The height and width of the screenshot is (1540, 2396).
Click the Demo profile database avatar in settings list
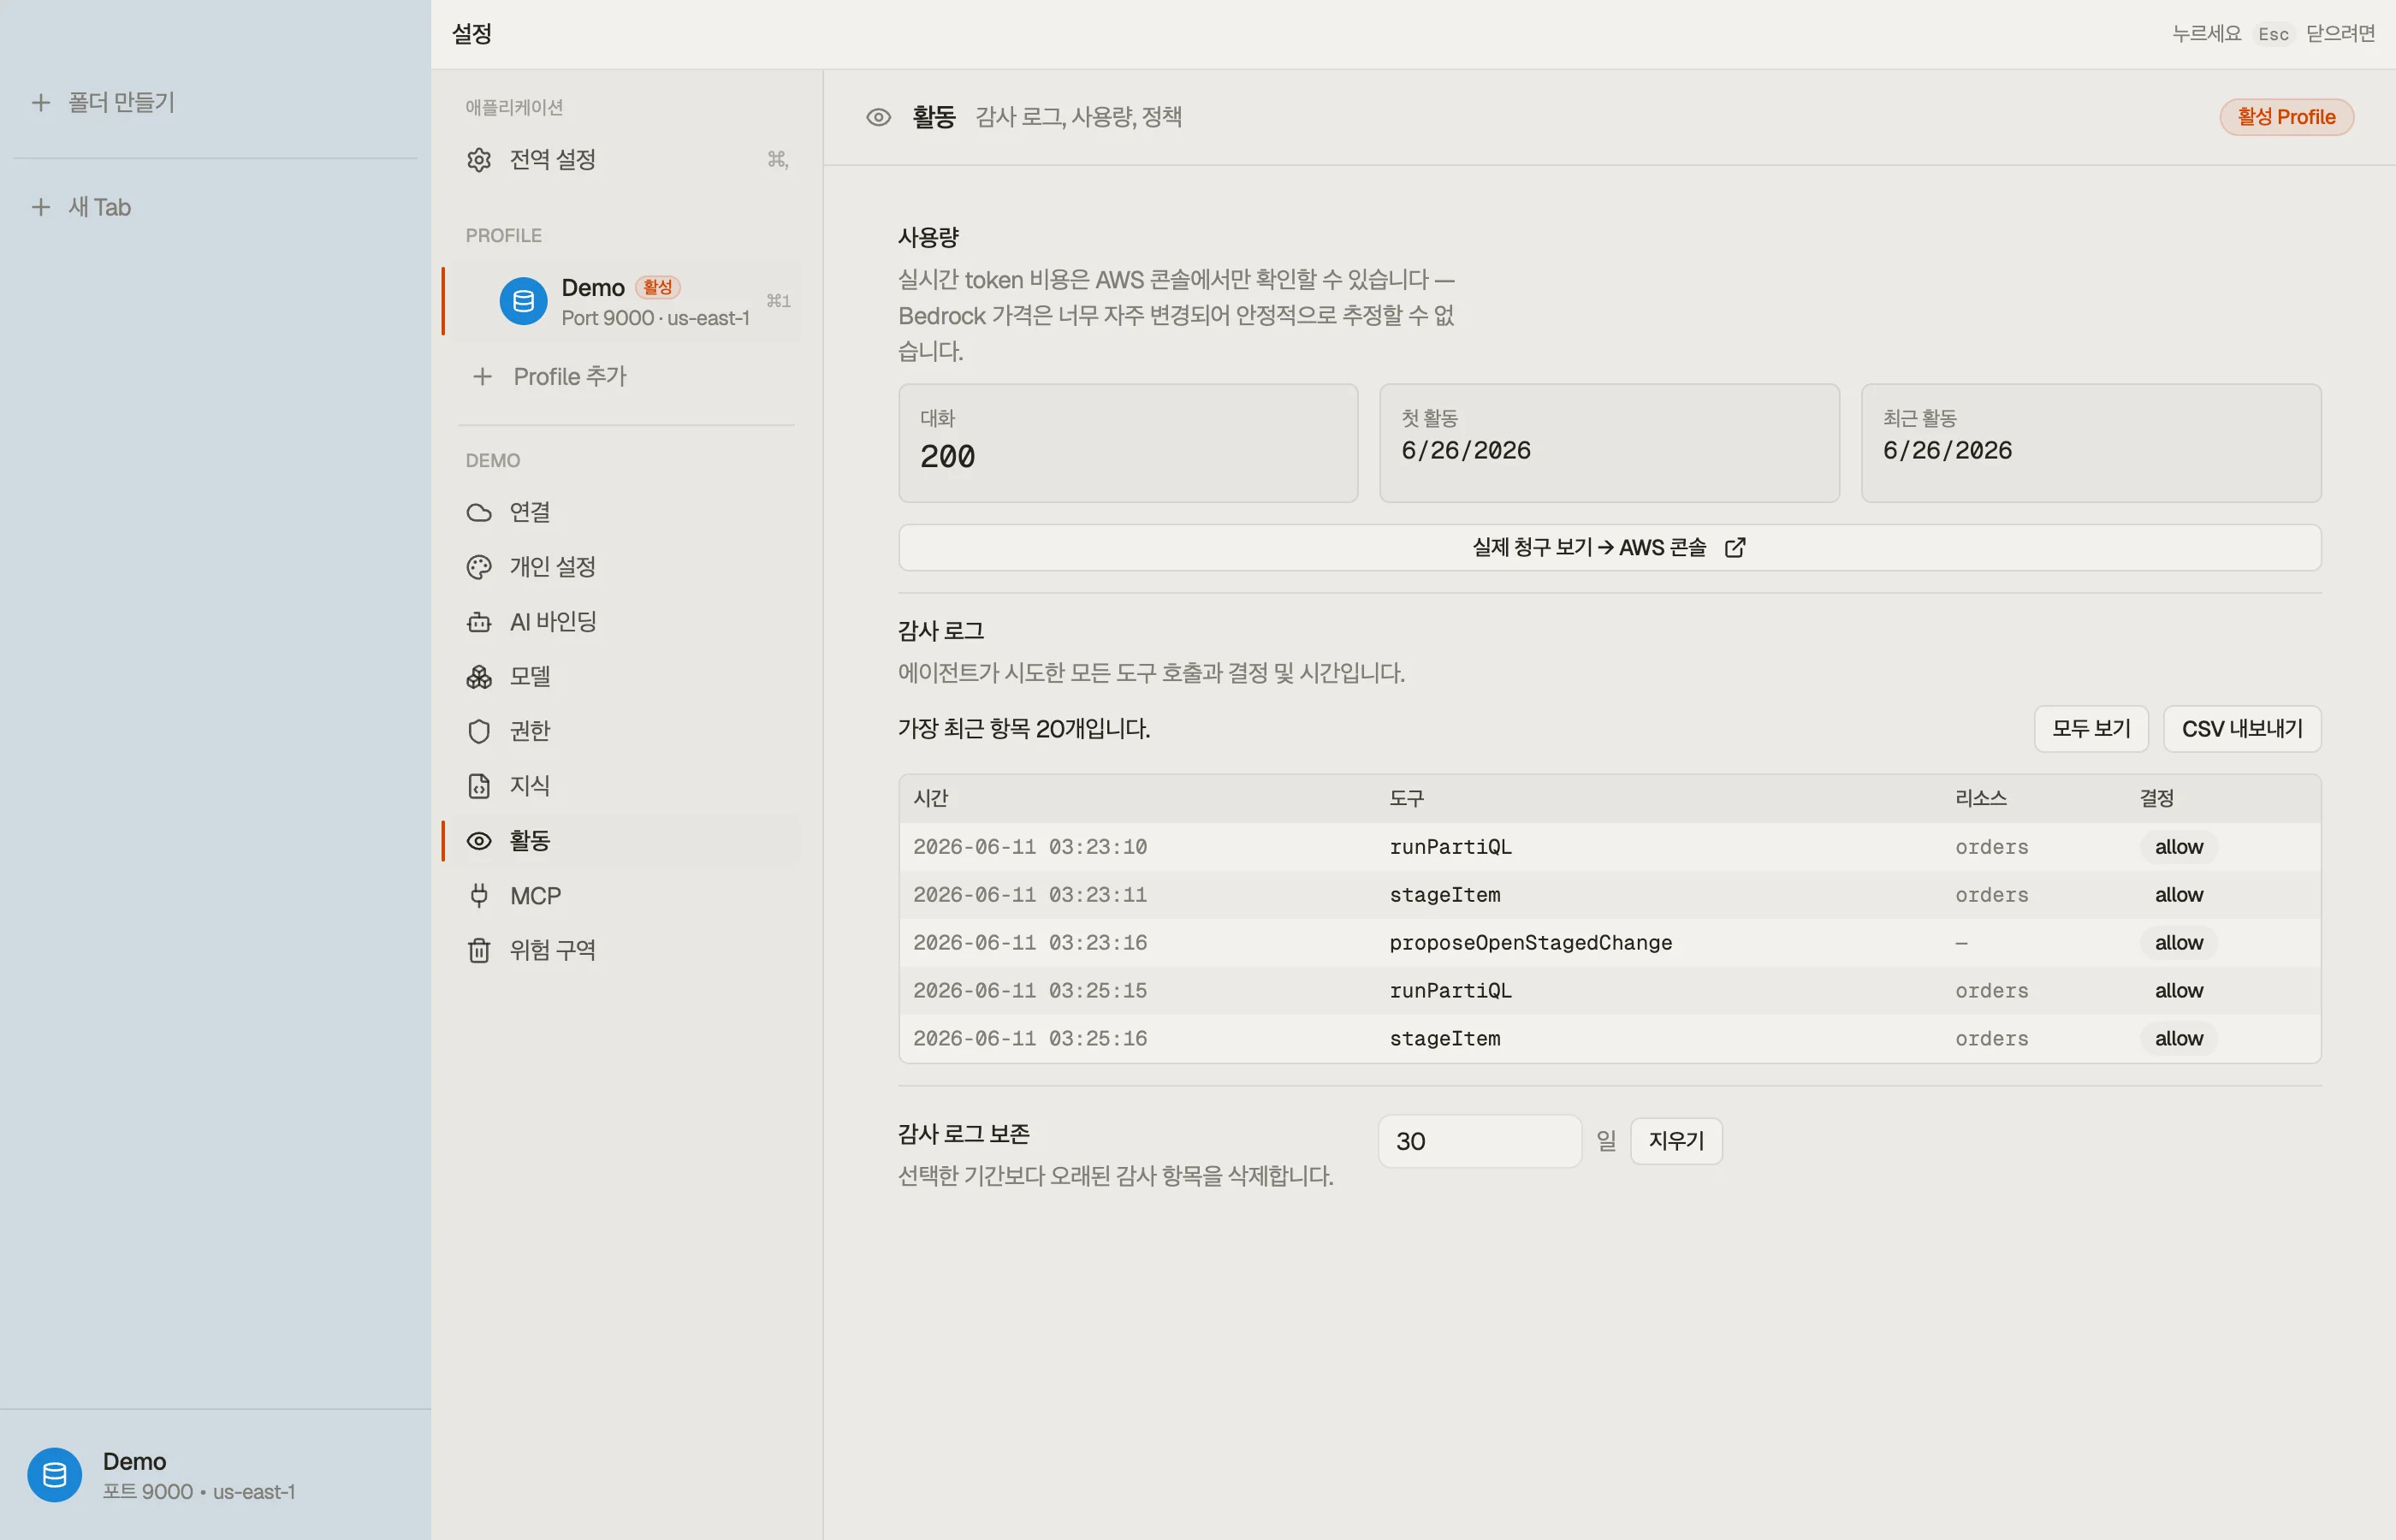pyautogui.click(x=523, y=301)
